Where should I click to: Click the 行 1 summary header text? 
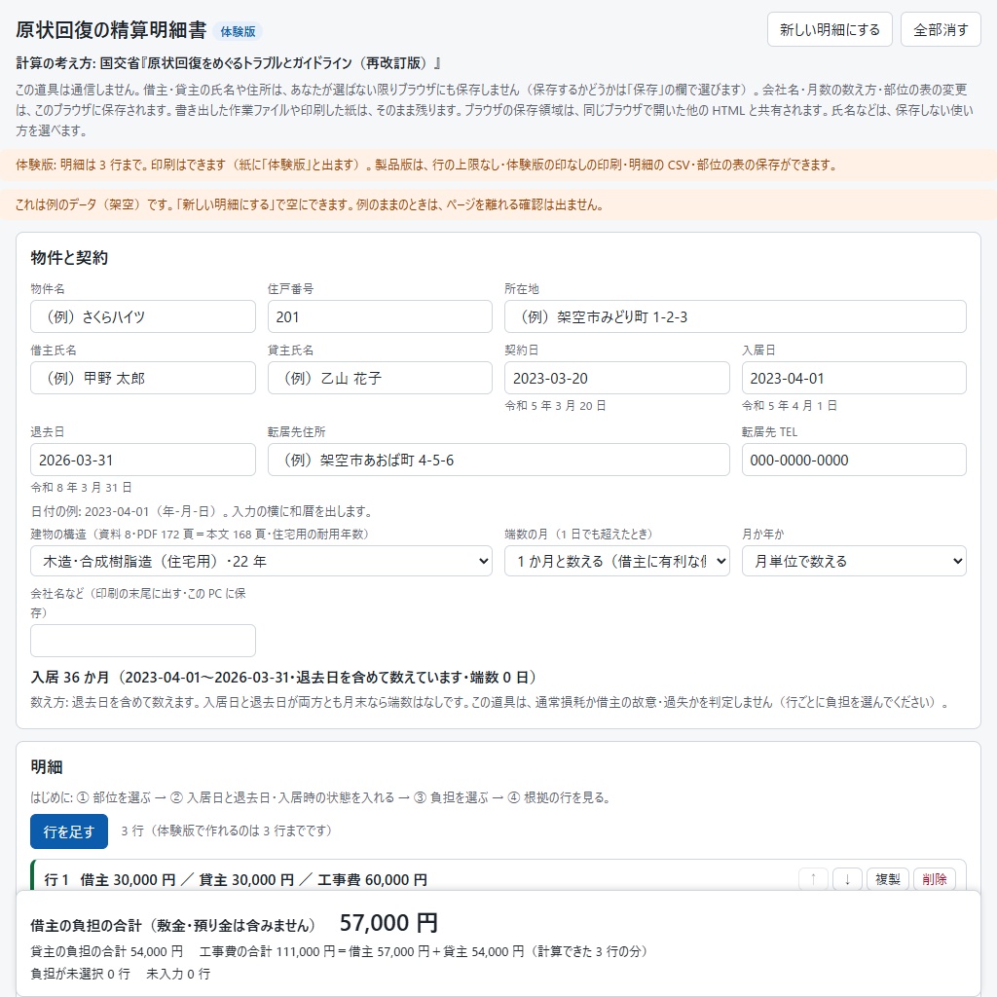coord(236,879)
